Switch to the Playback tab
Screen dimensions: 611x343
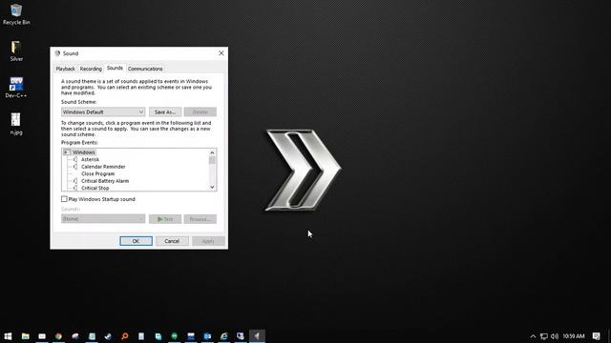[65, 69]
